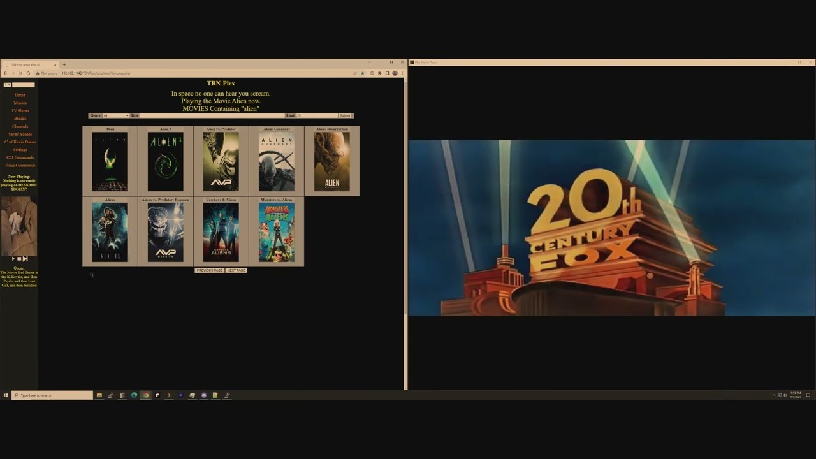Skip to next item in sidebar player
Screen dimensions: 816x459
(x=25, y=259)
